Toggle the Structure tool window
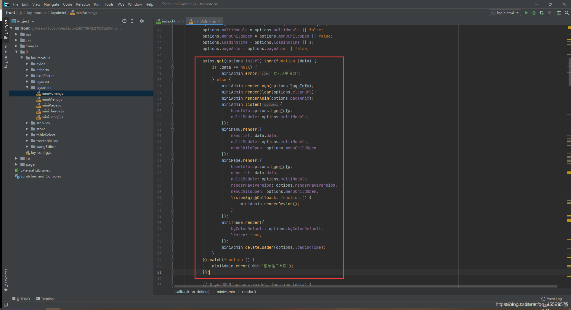The image size is (571, 310). (6, 56)
